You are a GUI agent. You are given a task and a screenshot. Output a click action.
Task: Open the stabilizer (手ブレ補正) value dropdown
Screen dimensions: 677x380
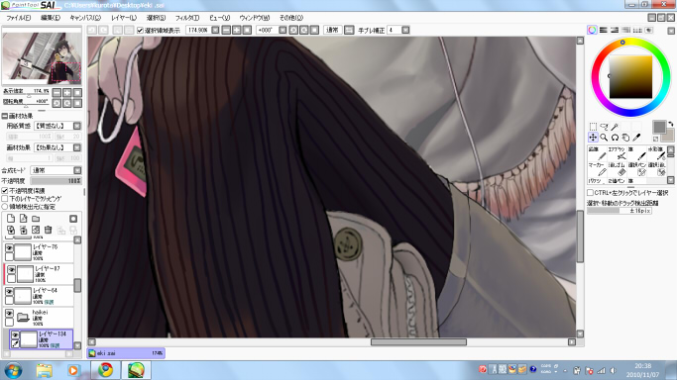point(405,30)
